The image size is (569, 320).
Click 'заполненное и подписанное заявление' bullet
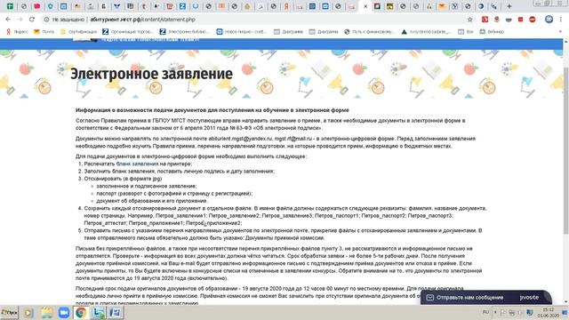[x=146, y=186]
